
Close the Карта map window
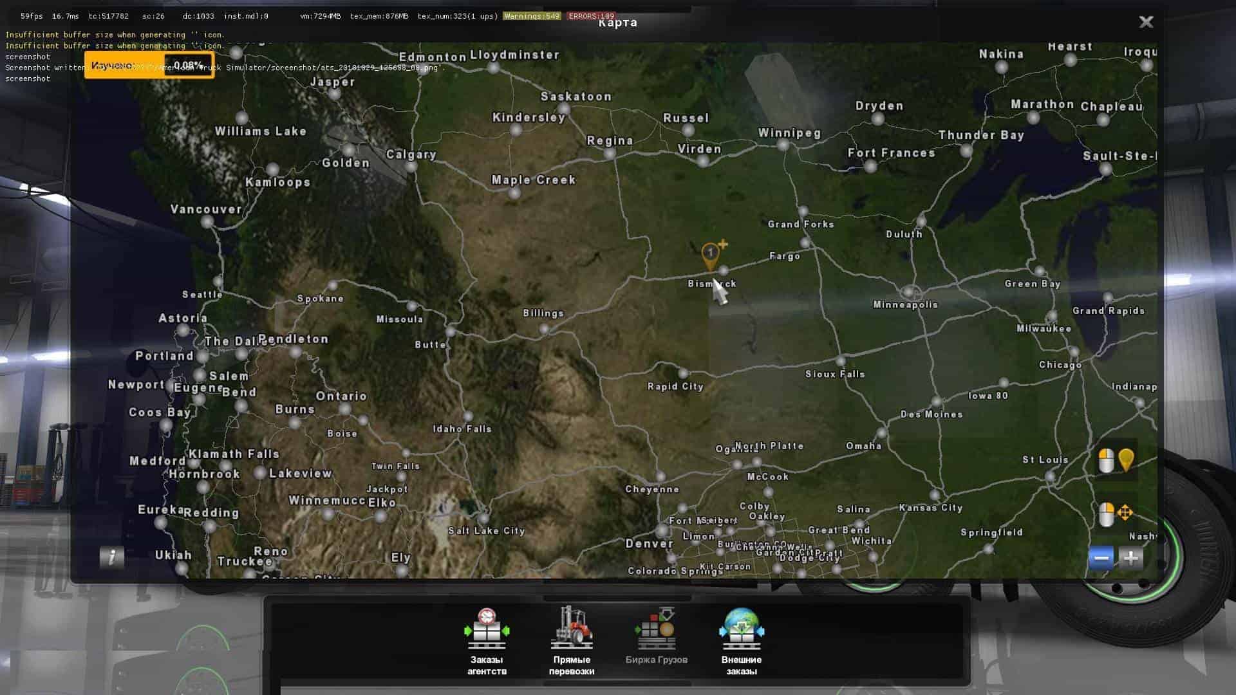[1146, 23]
